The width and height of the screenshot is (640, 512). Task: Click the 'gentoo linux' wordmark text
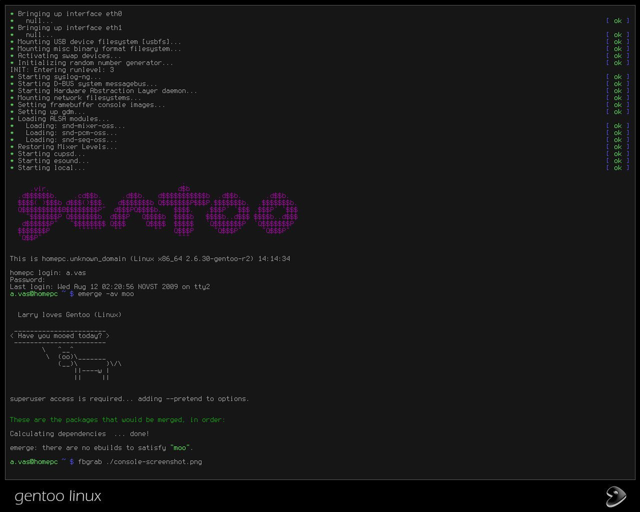(x=58, y=496)
